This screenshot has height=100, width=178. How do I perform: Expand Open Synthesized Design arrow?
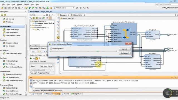[1, 67]
